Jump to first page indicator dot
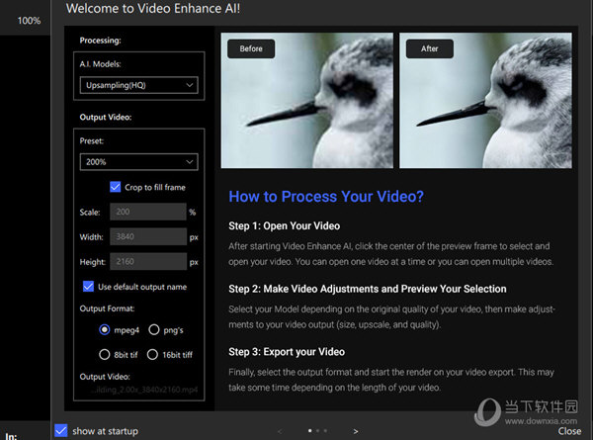The image size is (593, 440). 310,430
